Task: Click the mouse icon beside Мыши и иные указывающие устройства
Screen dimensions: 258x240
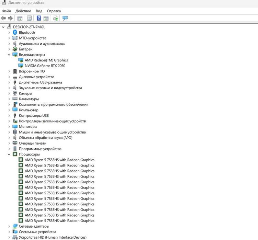Action: click(15, 132)
